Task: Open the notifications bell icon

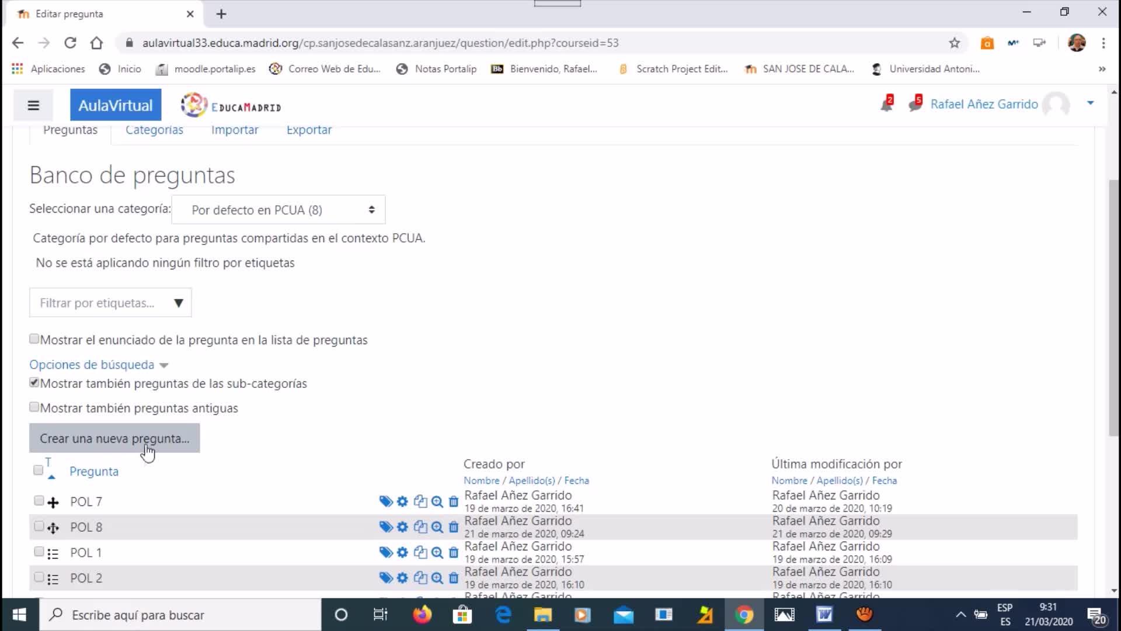Action: coord(886,105)
